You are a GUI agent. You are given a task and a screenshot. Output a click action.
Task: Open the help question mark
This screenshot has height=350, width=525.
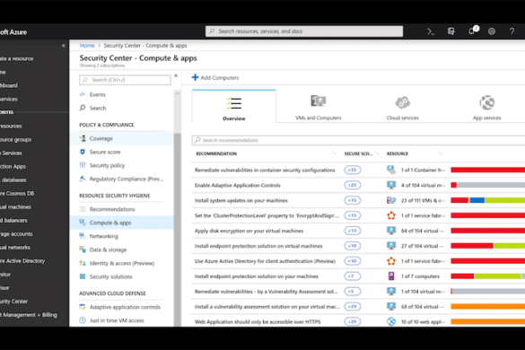coord(512,31)
